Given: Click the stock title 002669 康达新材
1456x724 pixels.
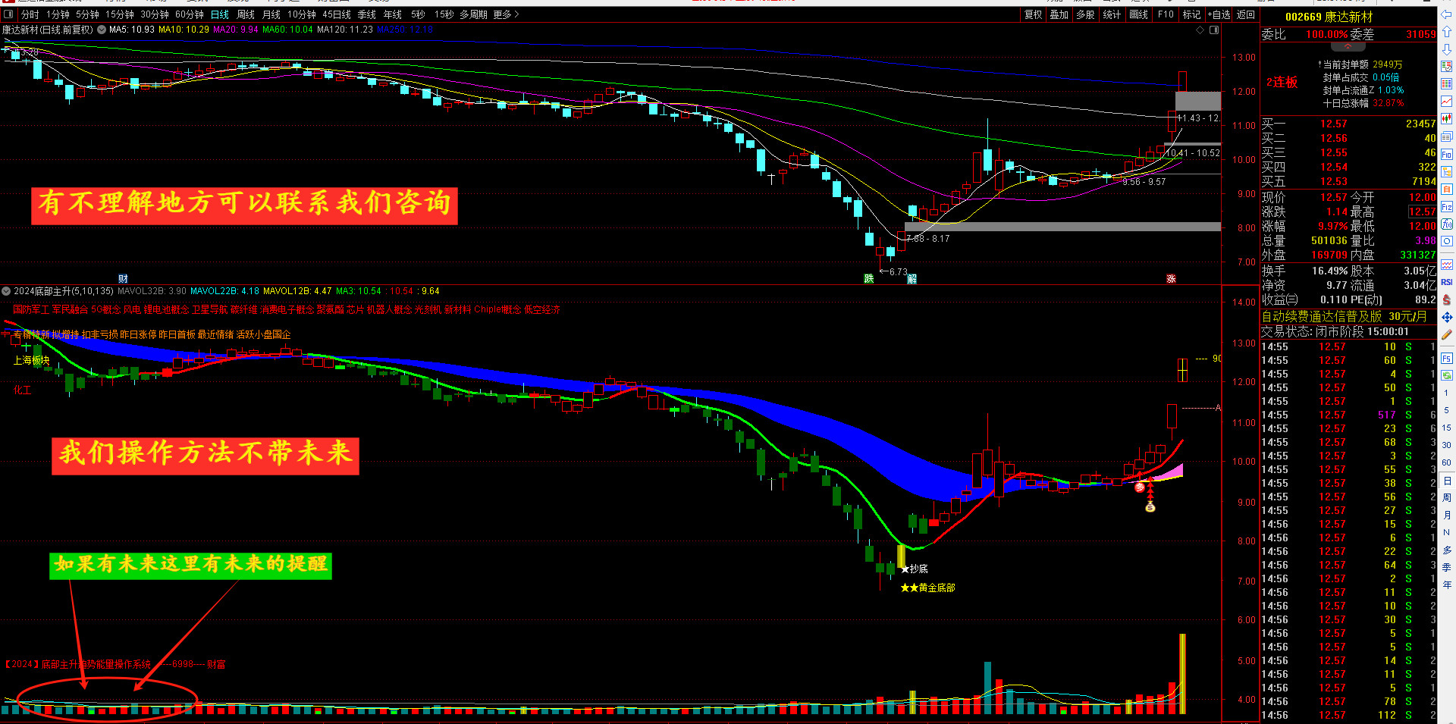Looking at the screenshot, I should coord(1329,17).
